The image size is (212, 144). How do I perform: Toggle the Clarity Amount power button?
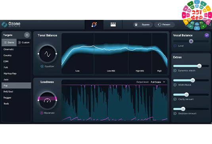[175, 99]
